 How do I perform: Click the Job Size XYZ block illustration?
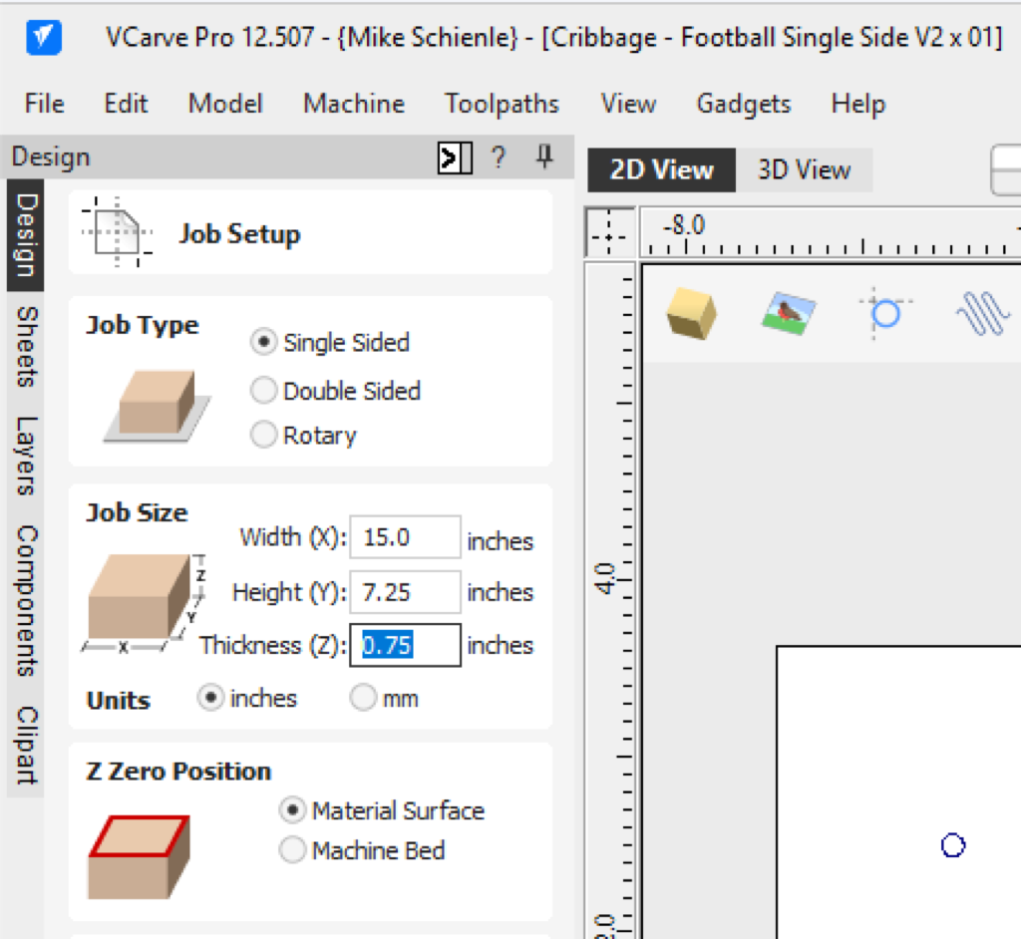pos(144,602)
